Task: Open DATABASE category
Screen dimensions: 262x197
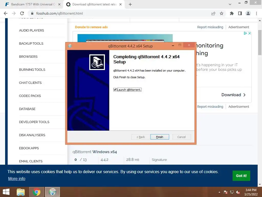Action: pos(27,109)
